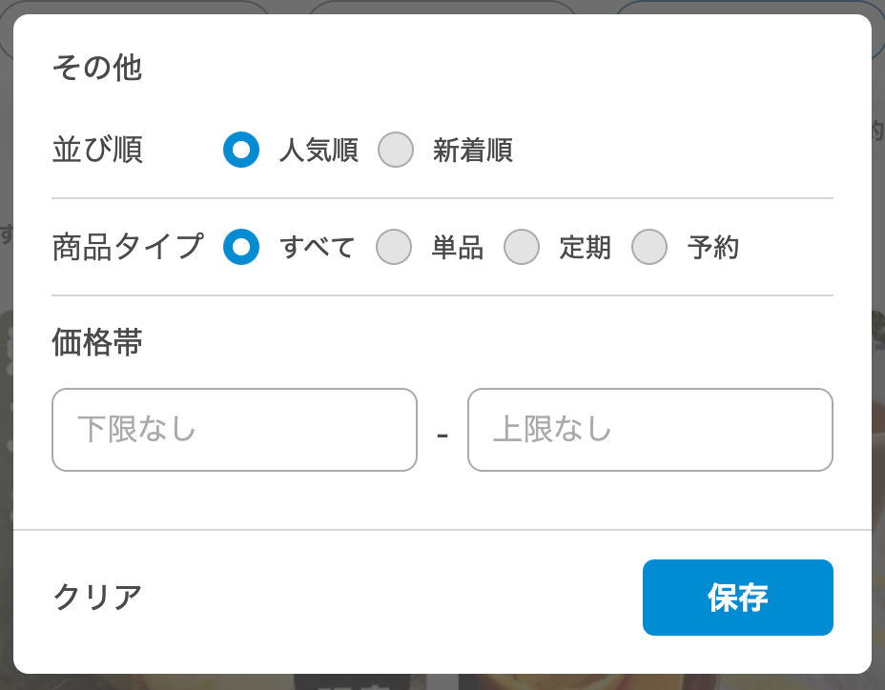Focus the 上限なし maximum price field
Viewport: 885px width, 690px height.
(x=650, y=430)
